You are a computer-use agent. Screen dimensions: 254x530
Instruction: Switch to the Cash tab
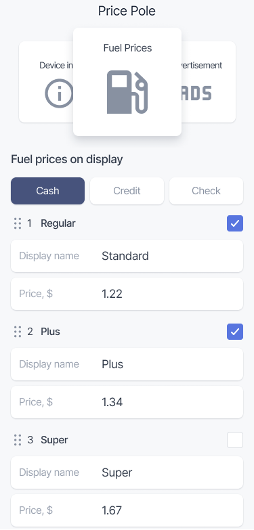click(x=47, y=191)
